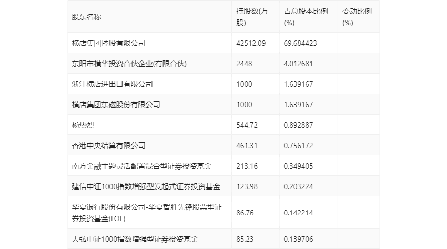Click the shares value 2448
The height and width of the screenshot is (249, 447).
coord(244,64)
